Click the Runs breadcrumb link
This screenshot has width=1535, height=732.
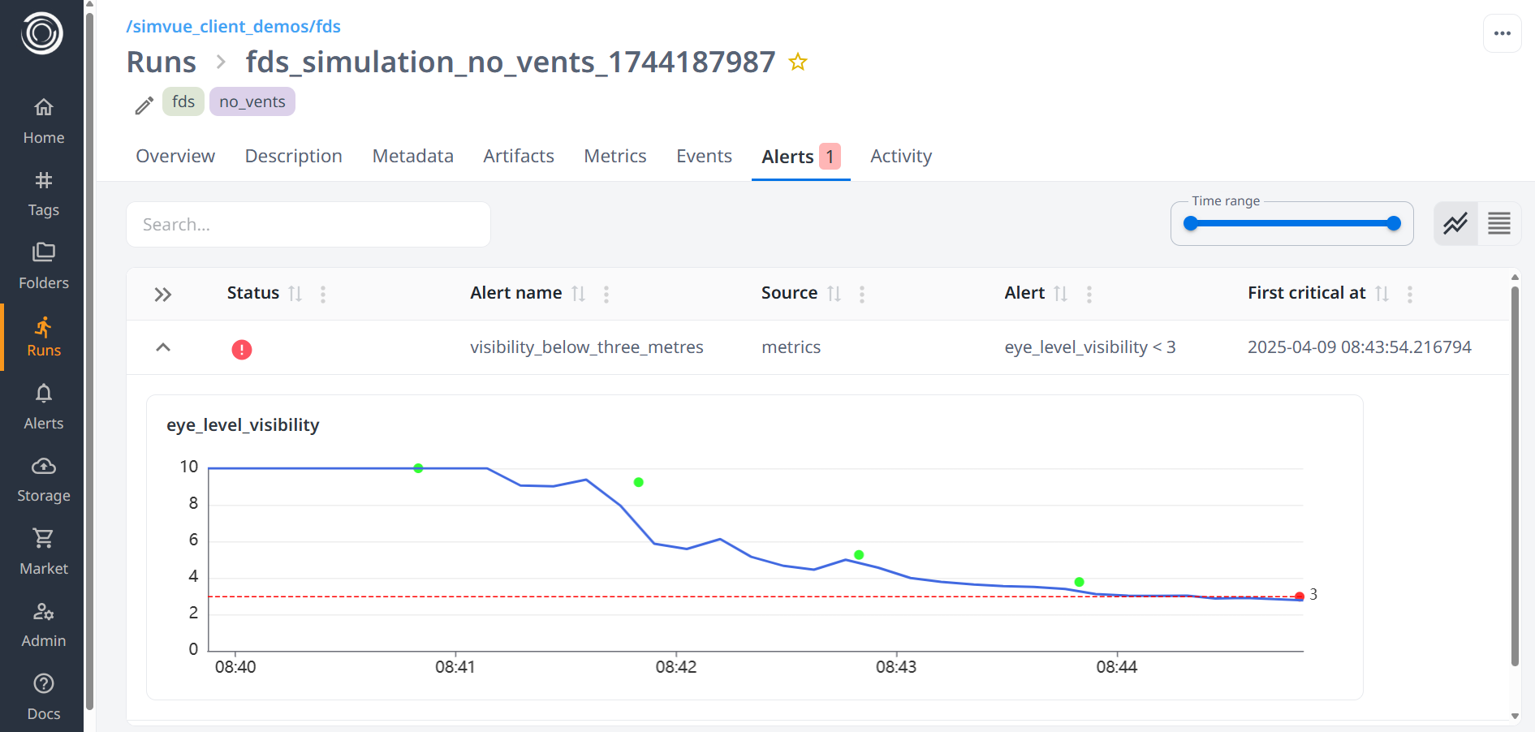(x=162, y=62)
